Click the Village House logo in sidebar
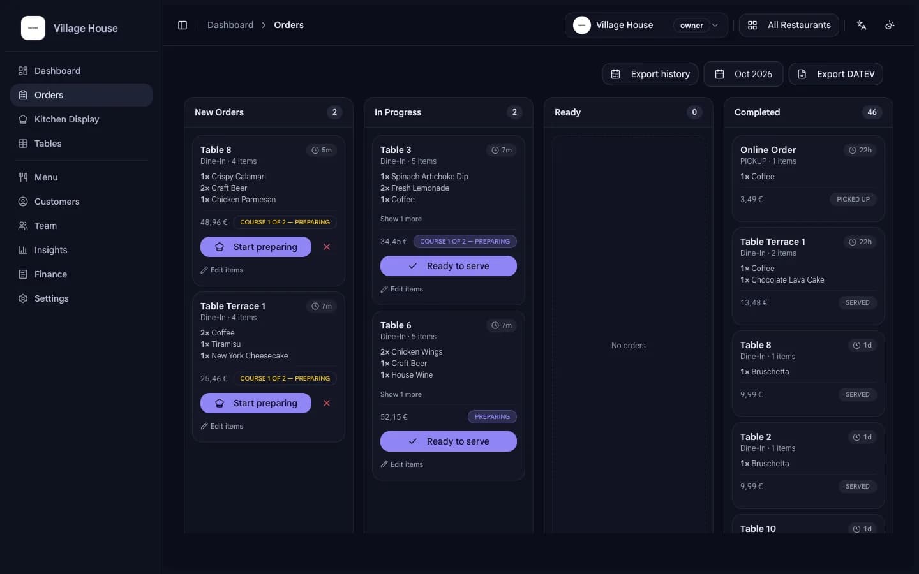The width and height of the screenshot is (919, 574). pyautogui.click(x=33, y=28)
